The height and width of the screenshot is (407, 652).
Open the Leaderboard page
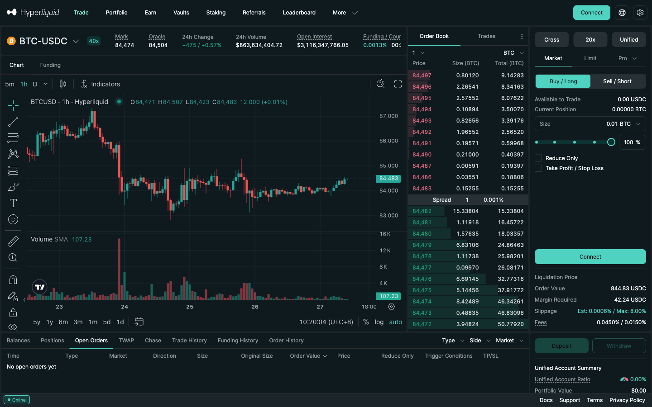[x=299, y=13]
